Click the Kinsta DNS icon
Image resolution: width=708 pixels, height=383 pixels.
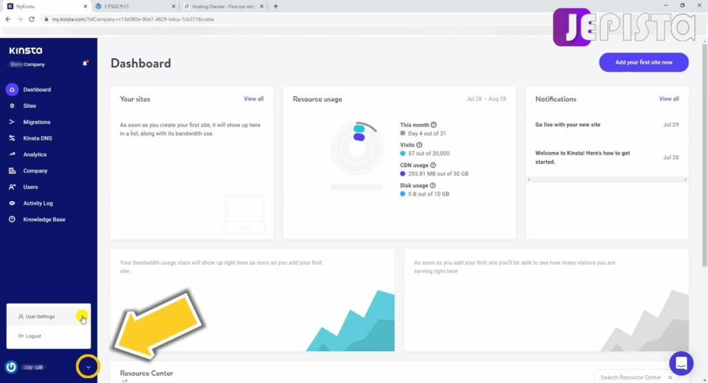(x=12, y=138)
